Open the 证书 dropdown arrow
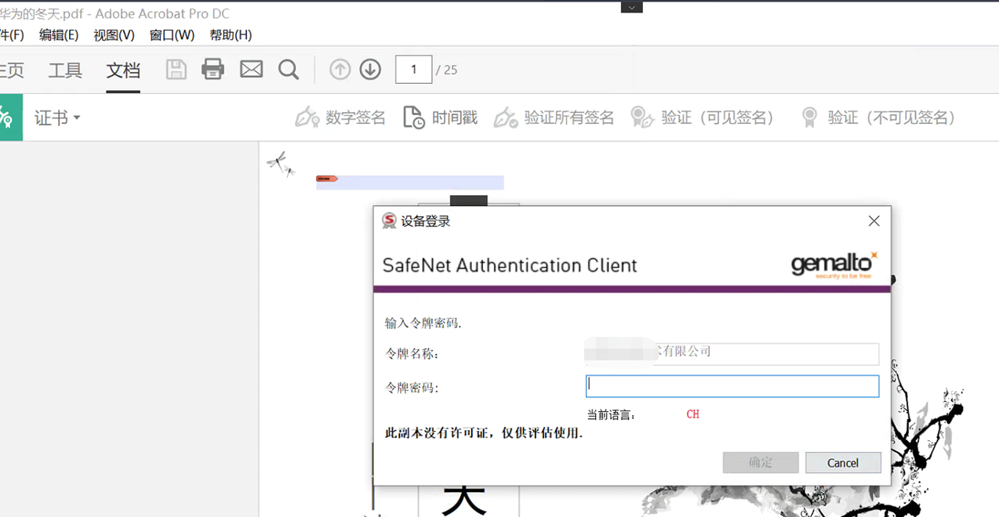The image size is (999, 517). coord(77,118)
